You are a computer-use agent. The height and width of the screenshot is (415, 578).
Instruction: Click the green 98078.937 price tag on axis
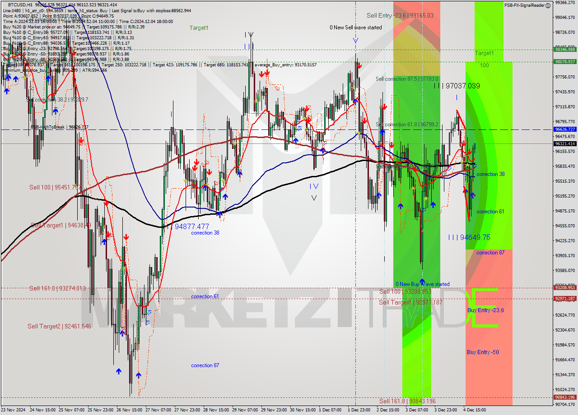(x=565, y=62)
